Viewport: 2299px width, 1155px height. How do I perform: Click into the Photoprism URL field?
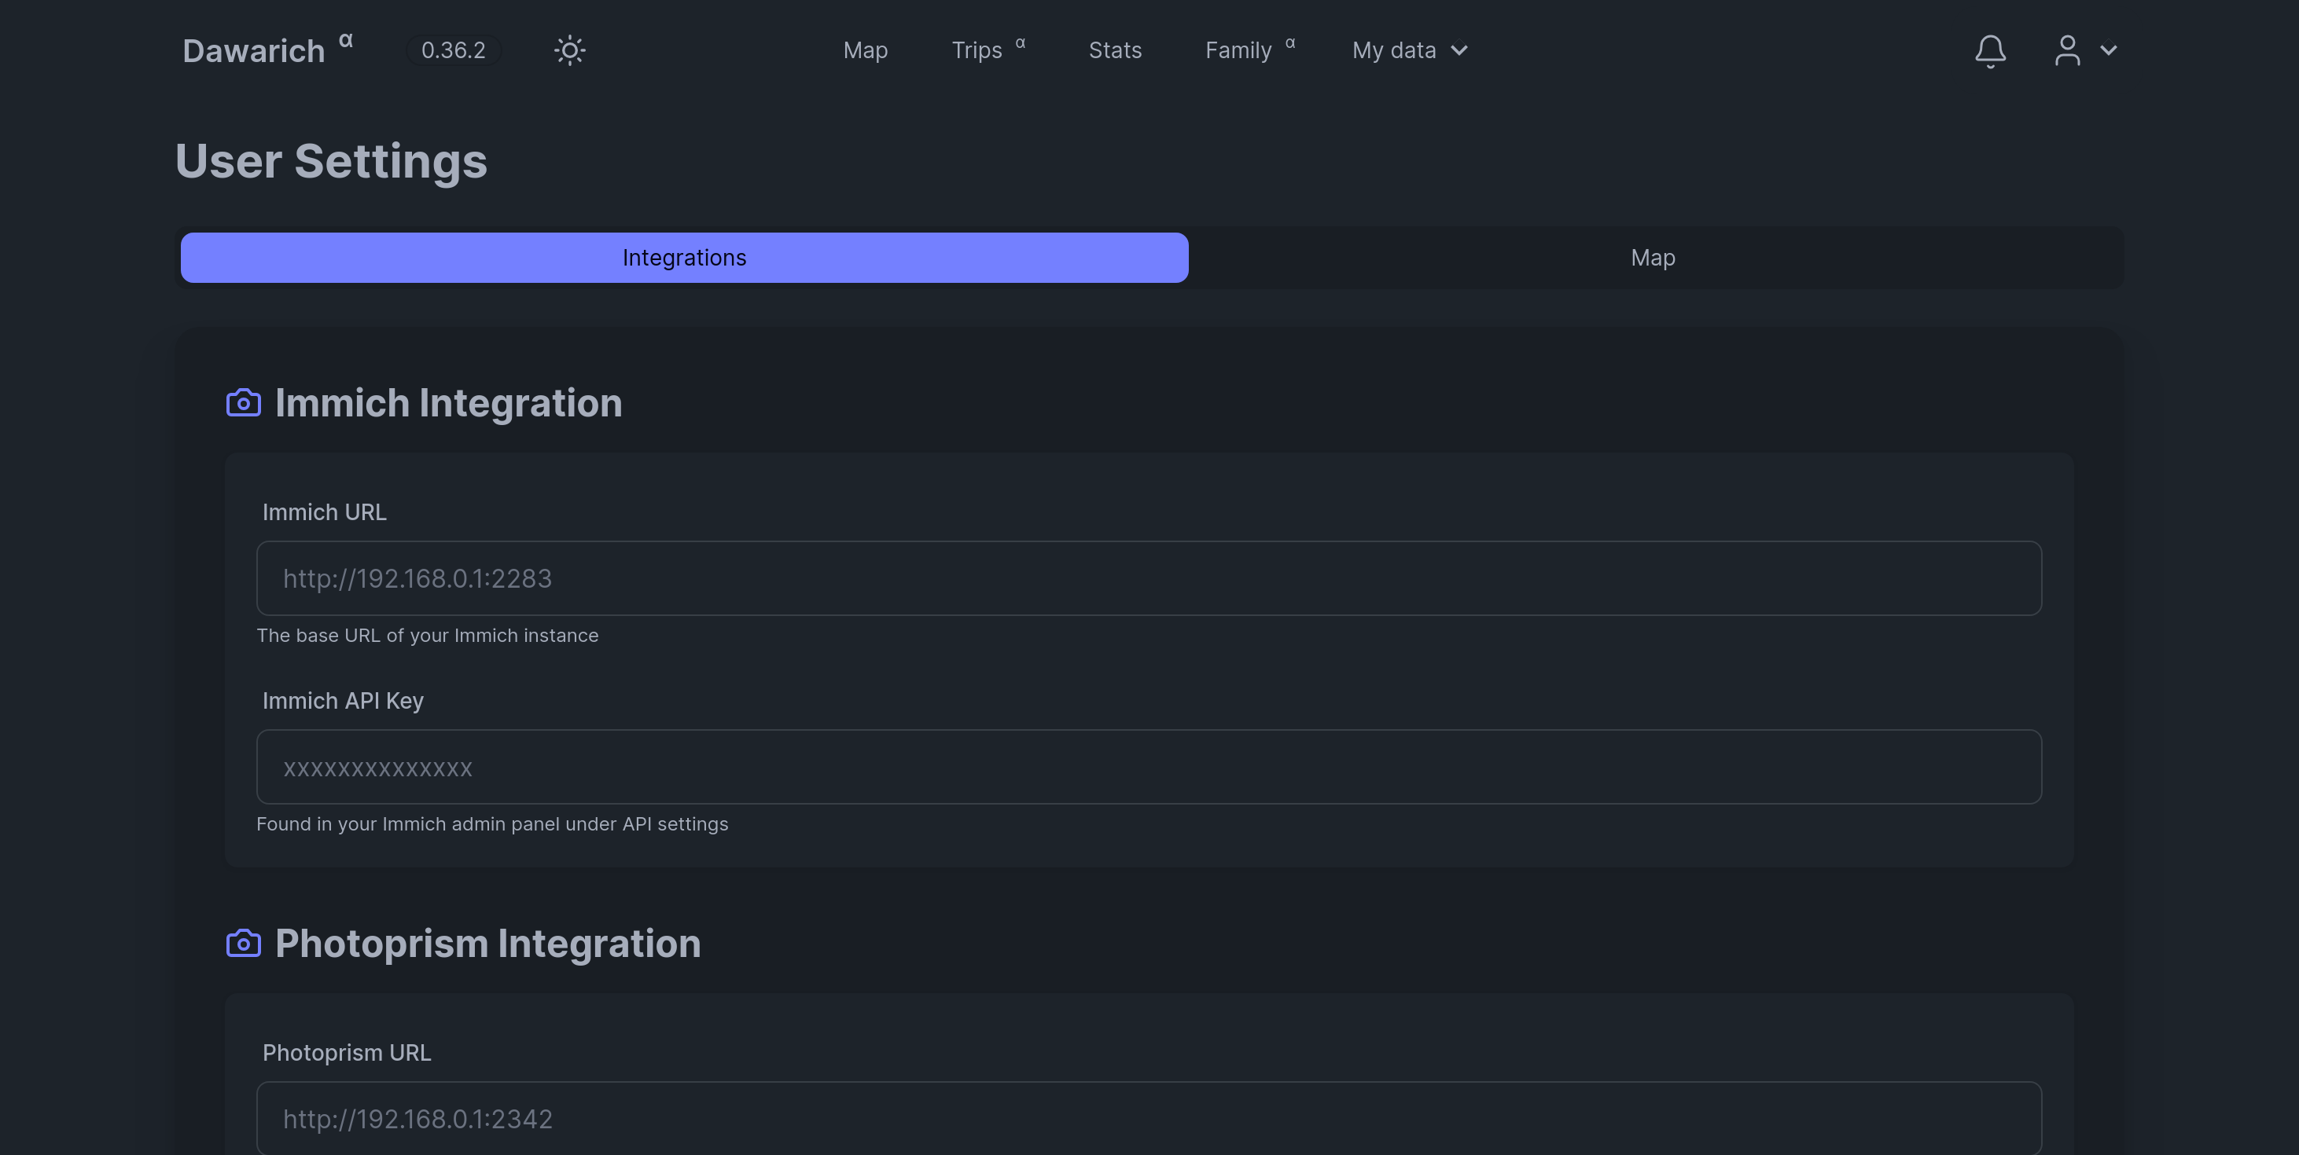click(1149, 1117)
